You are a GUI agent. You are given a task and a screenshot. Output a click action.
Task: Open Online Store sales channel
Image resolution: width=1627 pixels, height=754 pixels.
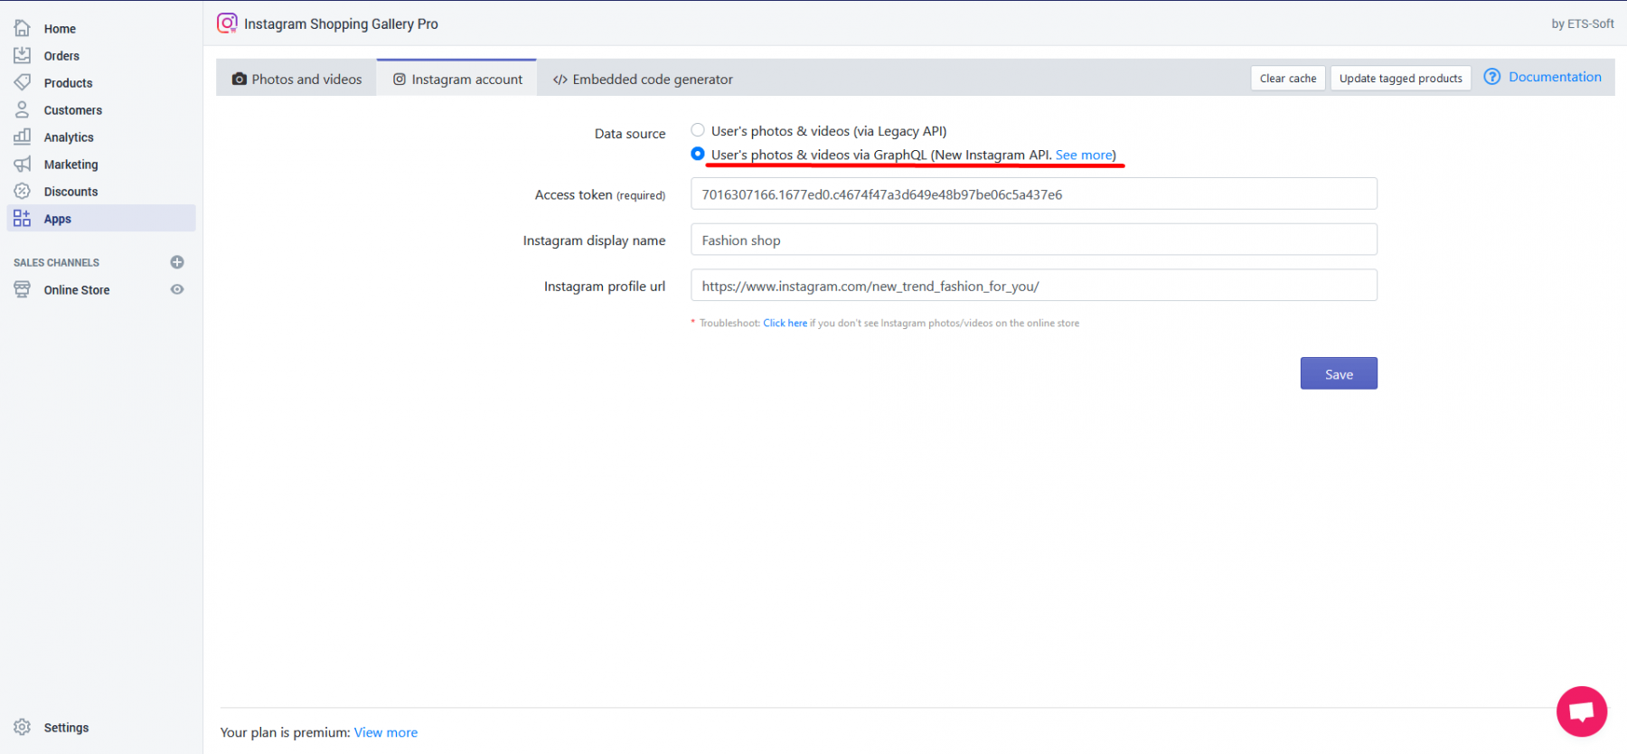(x=77, y=290)
